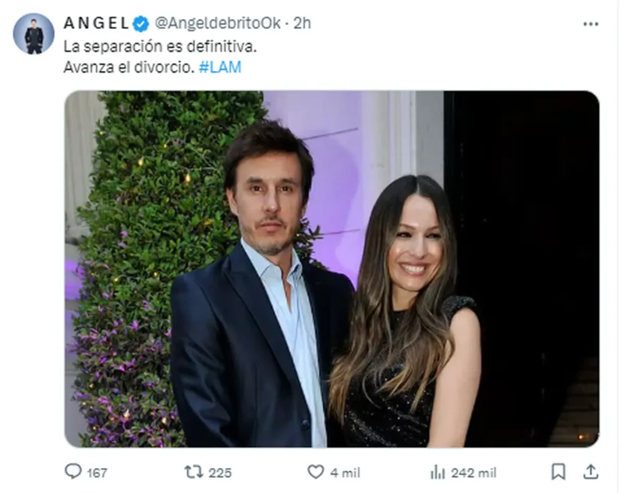Click the blue verified badge next to ANGEL
The image size is (624, 493).
[141, 24]
